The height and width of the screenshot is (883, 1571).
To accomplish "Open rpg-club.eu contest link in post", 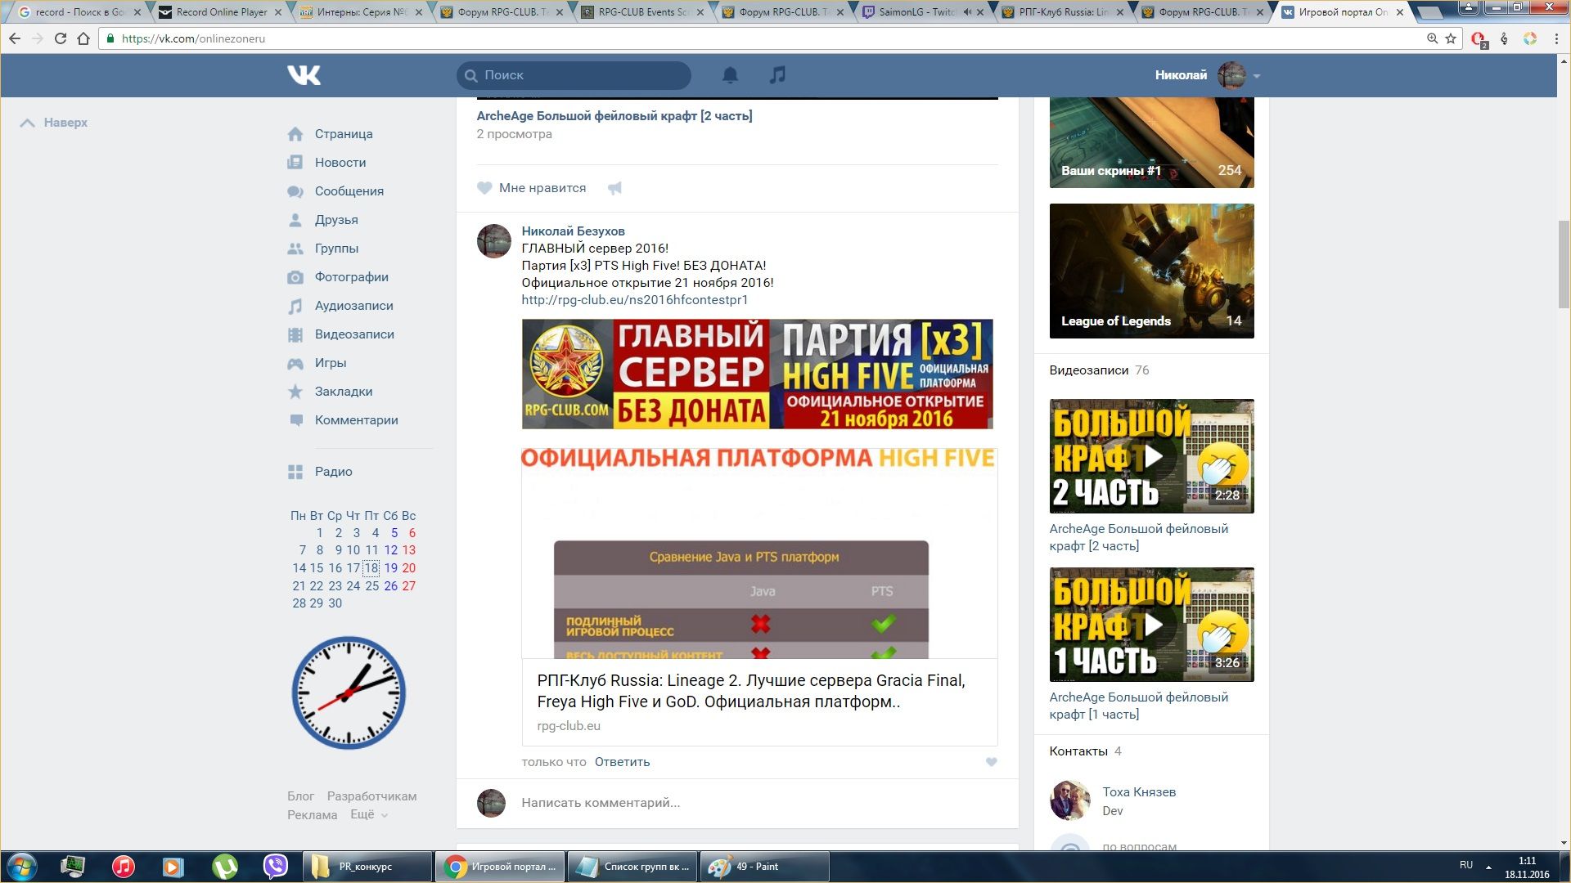I will coord(634,300).
